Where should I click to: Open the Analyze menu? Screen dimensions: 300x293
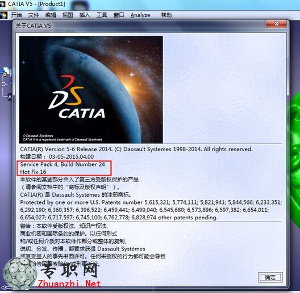[x=140, y=15]
